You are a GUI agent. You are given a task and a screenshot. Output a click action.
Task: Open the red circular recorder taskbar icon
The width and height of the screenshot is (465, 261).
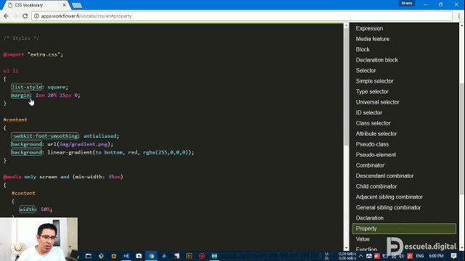[202, 256]
